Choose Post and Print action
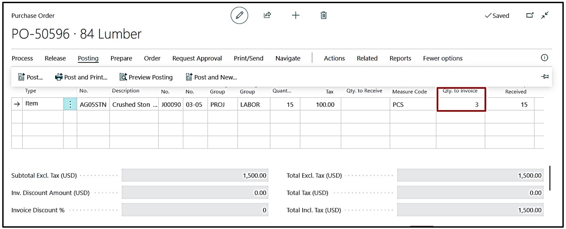This screenshot has width=566, height=229. coord(81,77)
